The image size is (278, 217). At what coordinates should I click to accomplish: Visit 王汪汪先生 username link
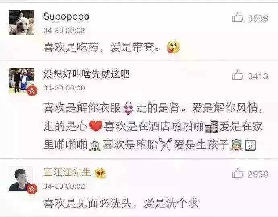[67, 172]
